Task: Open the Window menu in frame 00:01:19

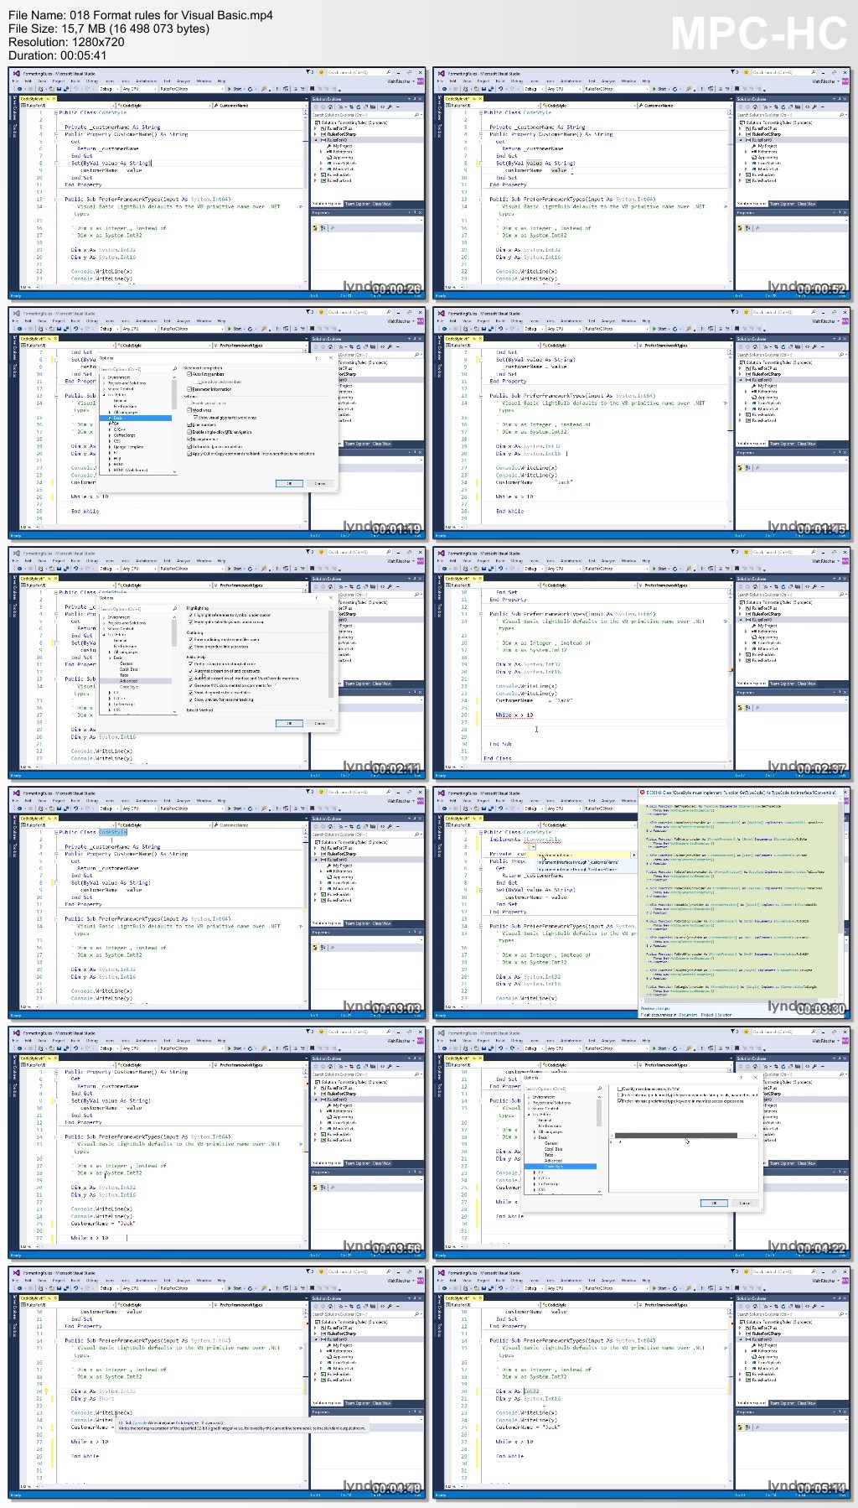Action: (204, 321)
